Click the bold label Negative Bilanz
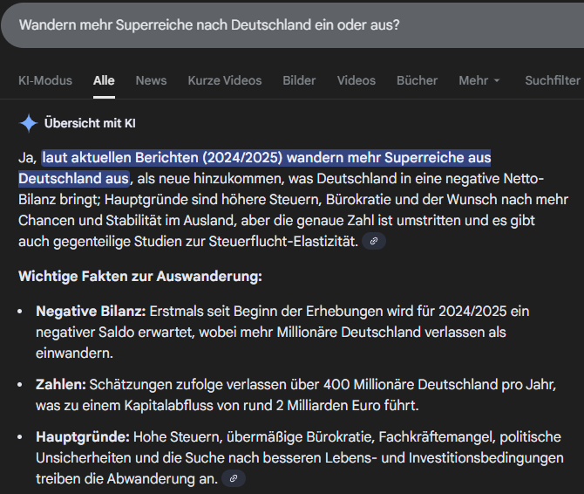This screenshot has height=494, width=584. [x=91, y=311]
